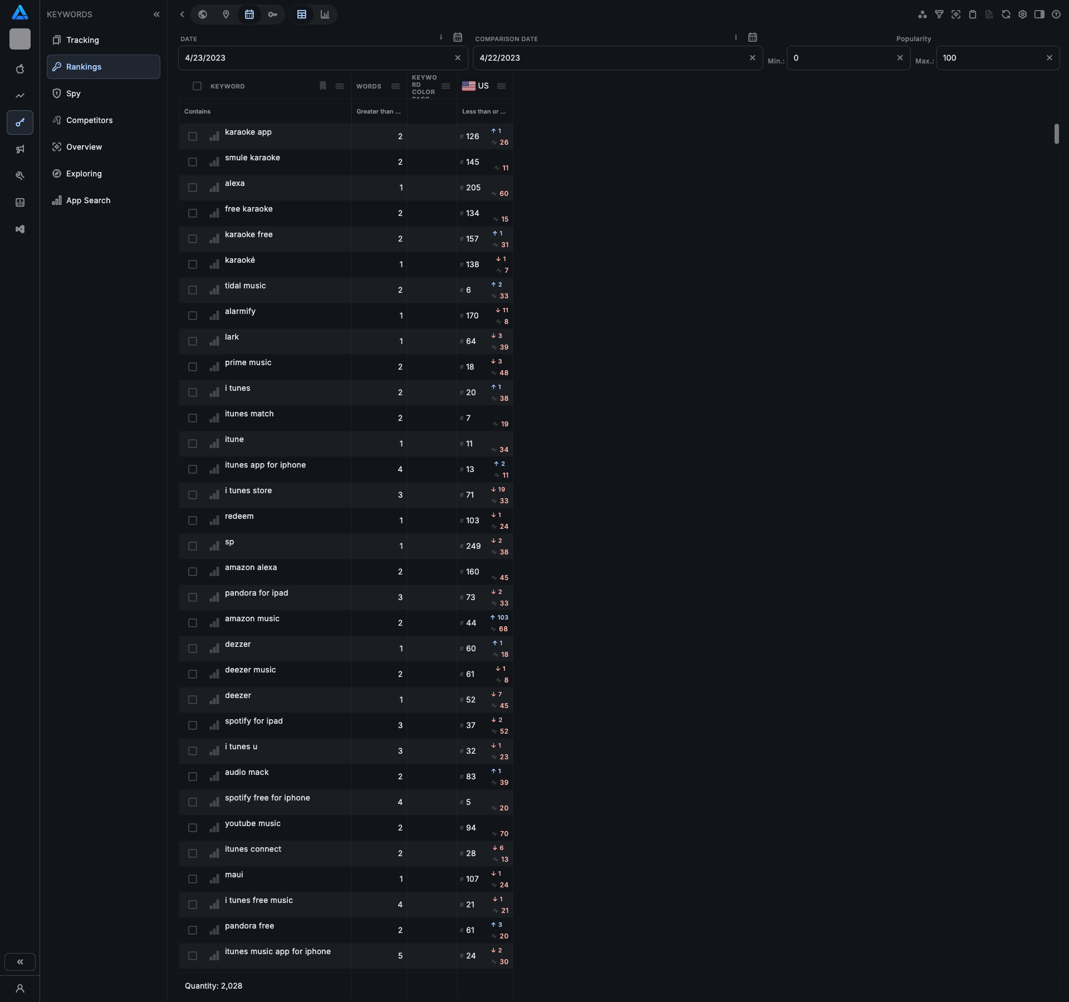1069x1002 pixels.
Task: Switch to chart view in top toolbar
Action: [325, 14]
